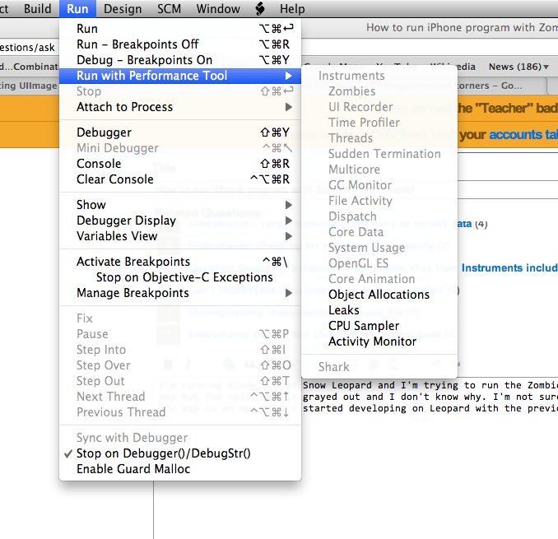This screenshot has height=539, width=558.
Task: Click the System Usage submenu entry
Action: coord(379,248)
